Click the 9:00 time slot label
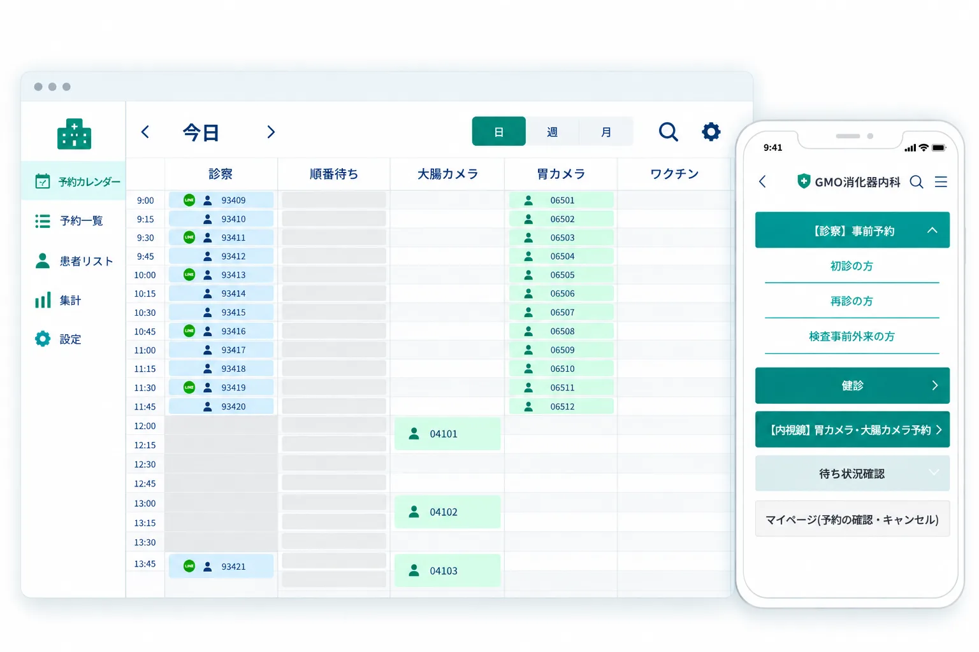 click(x=145, y=201)
